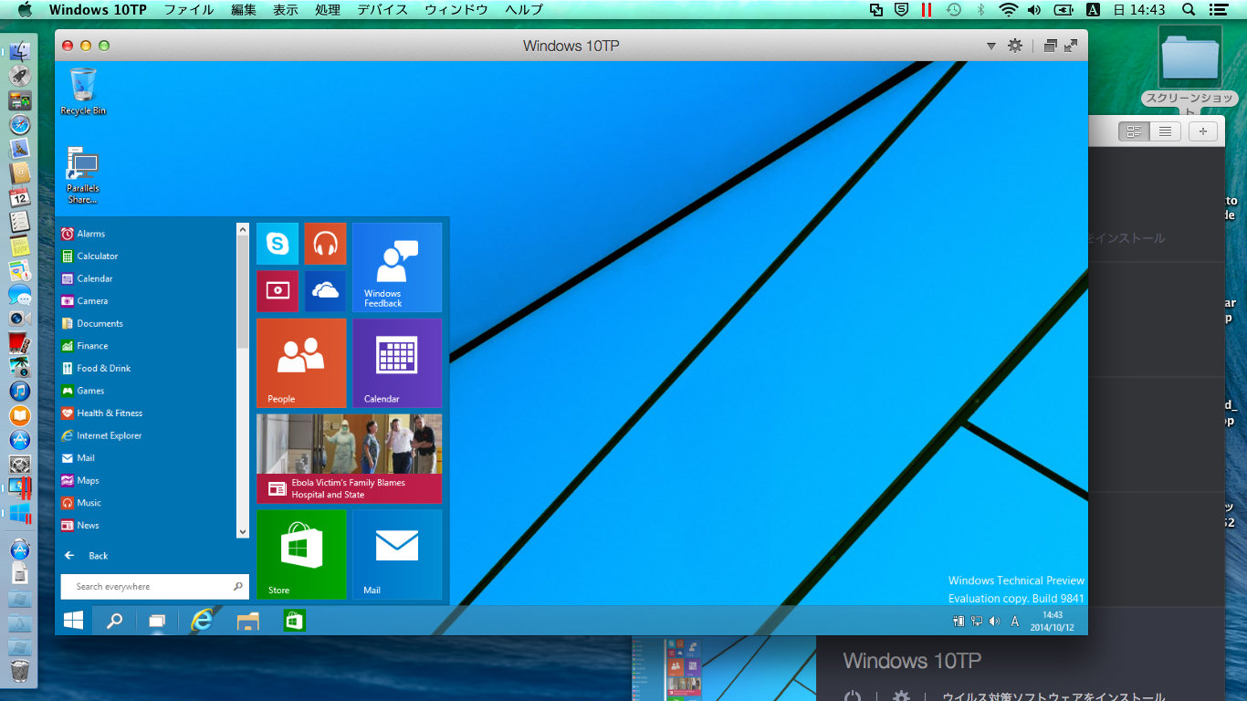
Task: Open File Explorer from the taskbar
Action: click(247, 622)
